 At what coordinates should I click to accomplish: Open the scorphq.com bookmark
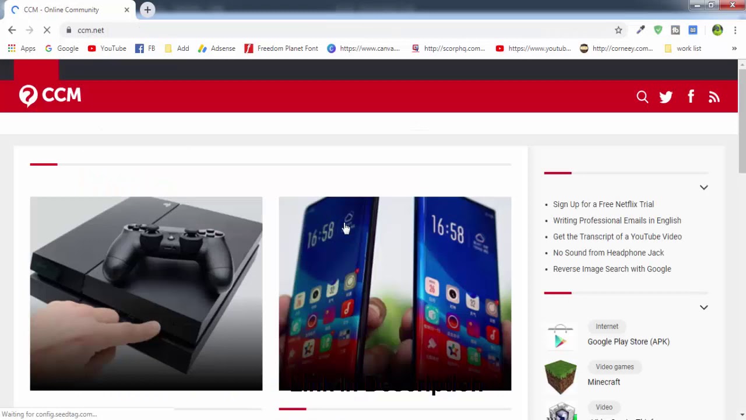[x=448, y=48]
